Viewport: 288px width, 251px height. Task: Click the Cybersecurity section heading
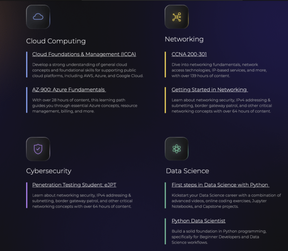point(49,171)
